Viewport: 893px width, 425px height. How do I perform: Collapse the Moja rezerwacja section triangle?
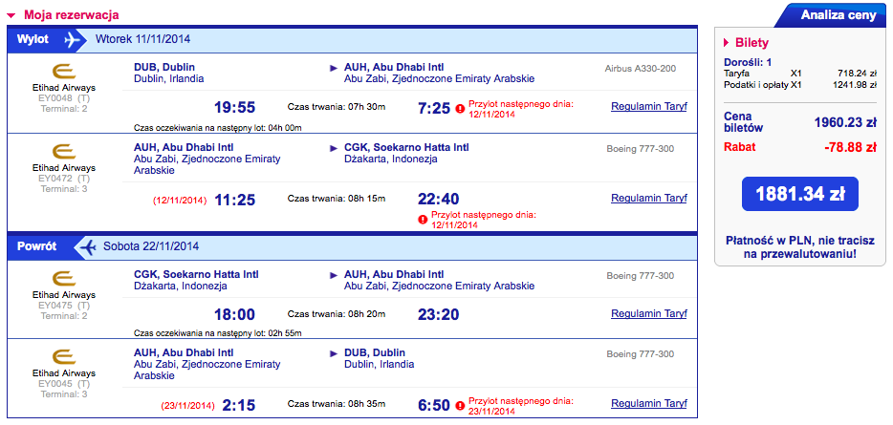[x=11, y=16]
